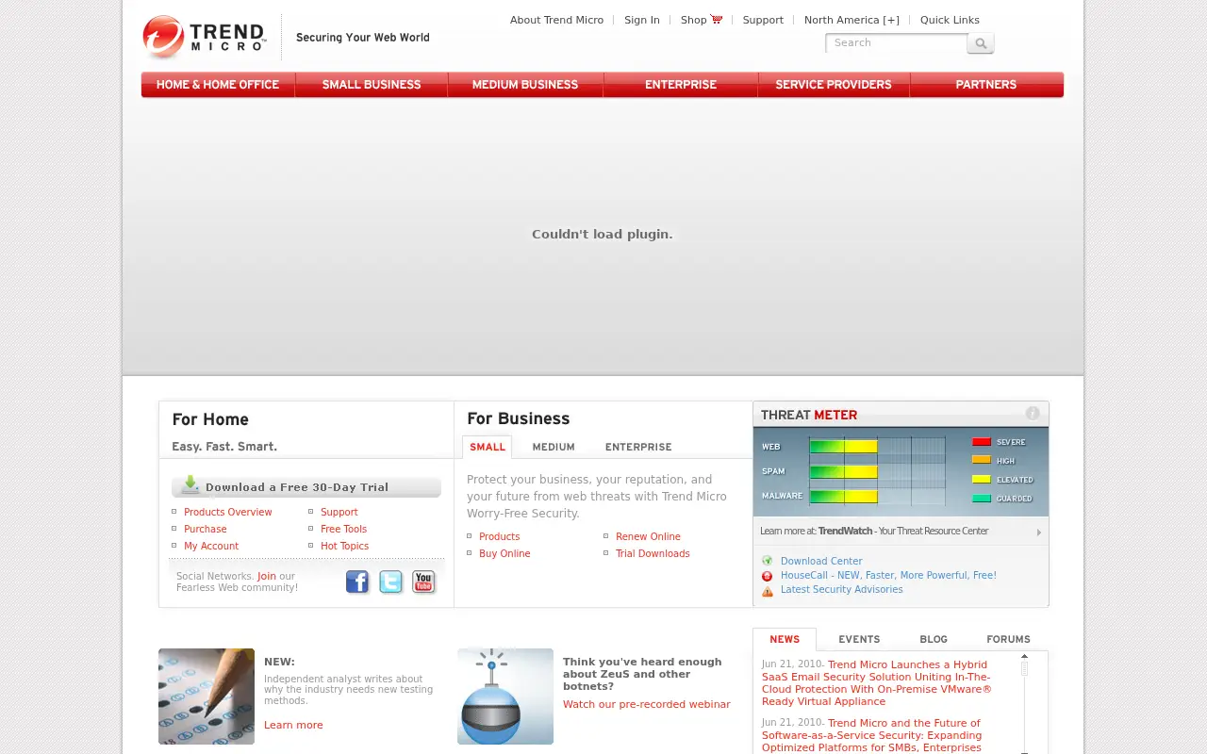Expand the North America [+] region selector
Image resolution: width=1207 pixels, height=754 pixels.
click(852, 20)
